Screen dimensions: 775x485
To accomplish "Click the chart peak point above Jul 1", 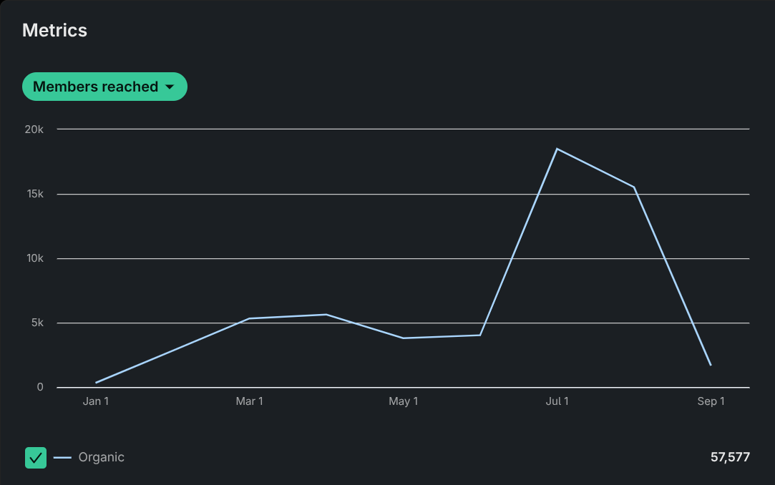I will point(557,149).
